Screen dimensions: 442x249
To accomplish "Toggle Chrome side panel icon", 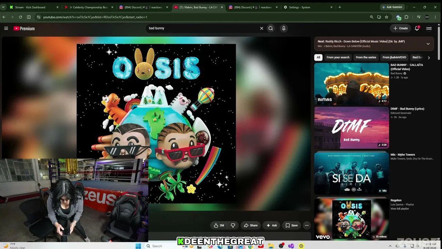I will (x=29, y=17).
